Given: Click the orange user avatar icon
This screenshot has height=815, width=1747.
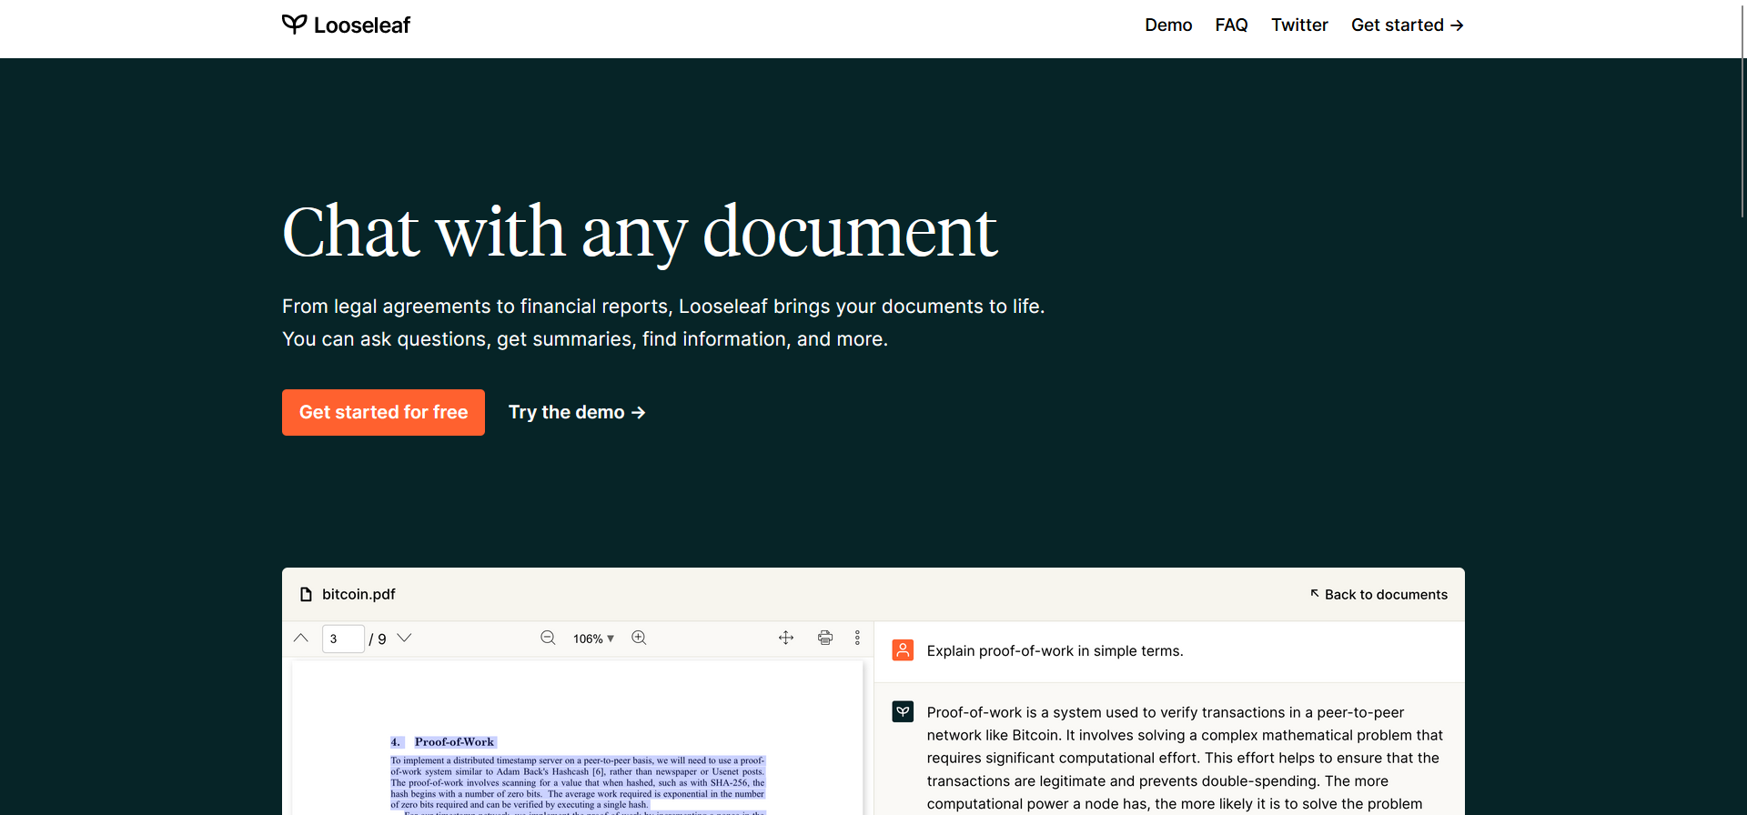Looking at the screenshot, I should click(x=903, y=650).
